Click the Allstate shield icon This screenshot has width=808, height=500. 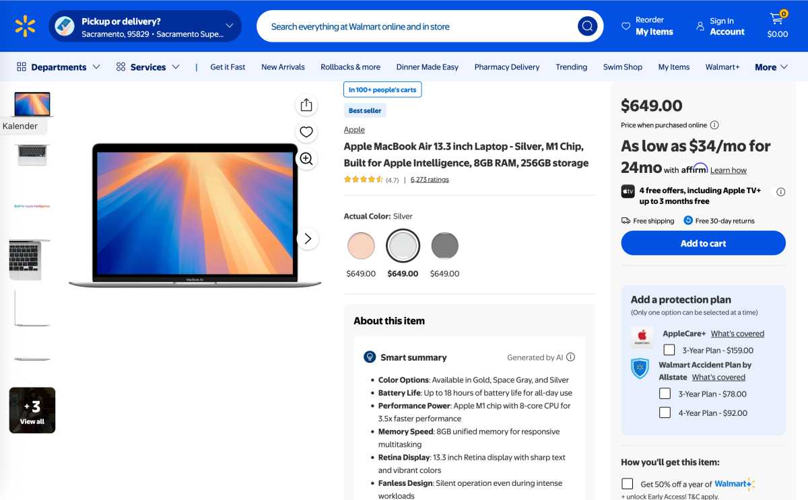coord(639,368)
